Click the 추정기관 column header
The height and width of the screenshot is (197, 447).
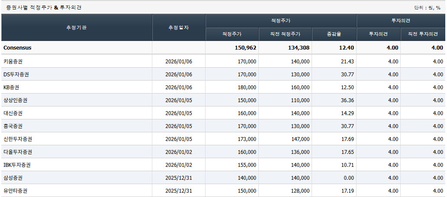tap(77, 28)
